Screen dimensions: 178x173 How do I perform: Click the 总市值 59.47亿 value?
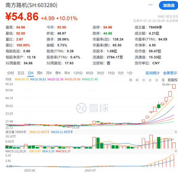(155, 51)
